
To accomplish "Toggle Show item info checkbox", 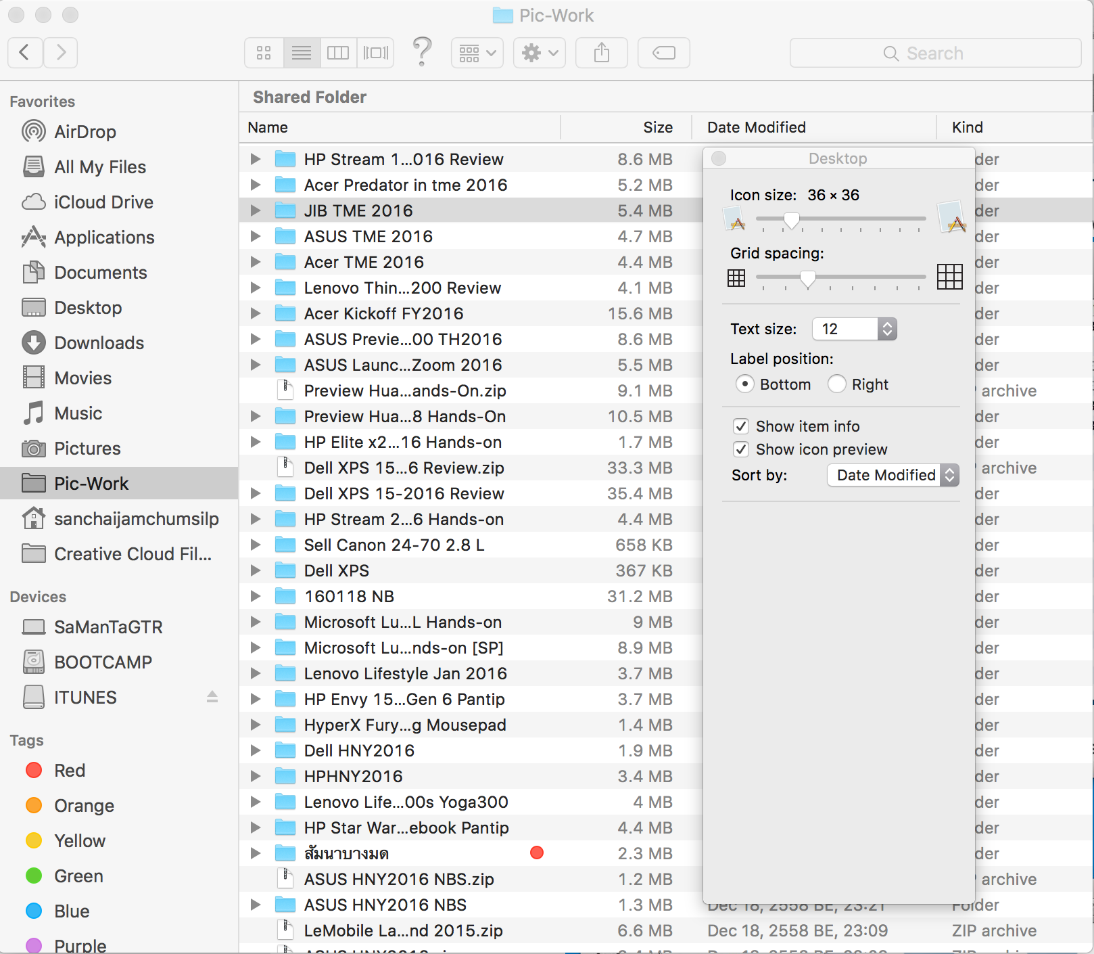I will pos(741,426).
